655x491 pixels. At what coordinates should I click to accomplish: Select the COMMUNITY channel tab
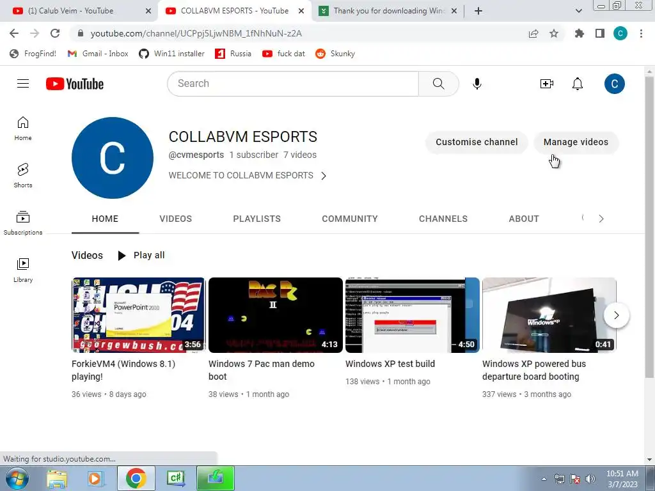[350, 219]
